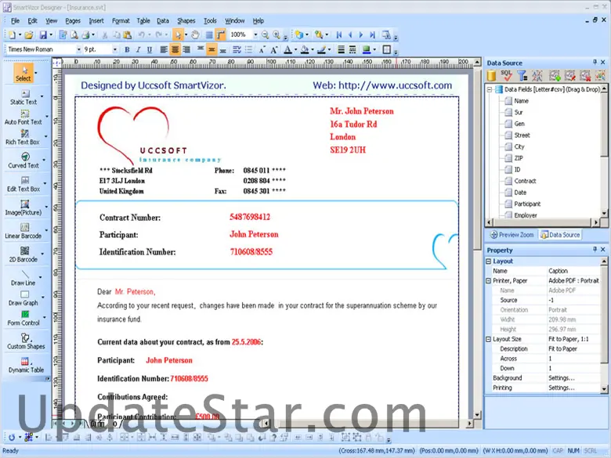
Task: Click the line color pen button
Action: tap(321, 49)
